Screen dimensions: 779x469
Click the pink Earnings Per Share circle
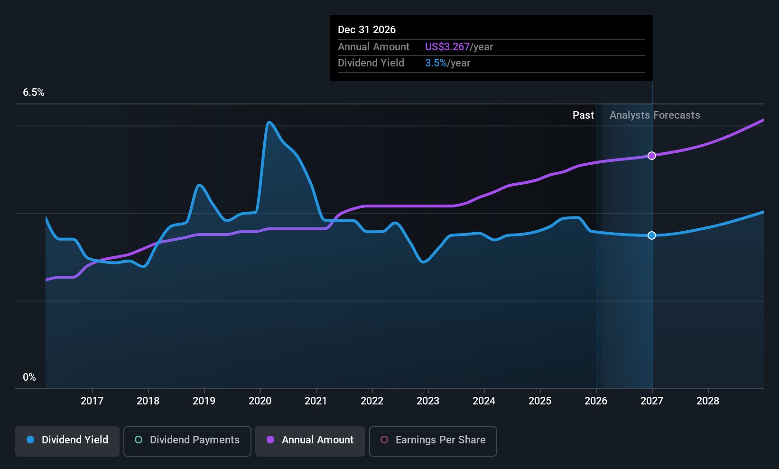[384, 440]
